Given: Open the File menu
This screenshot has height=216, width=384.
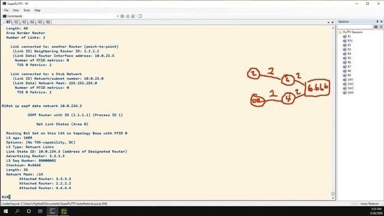Looking at the screenshot, I should point(6,10).
